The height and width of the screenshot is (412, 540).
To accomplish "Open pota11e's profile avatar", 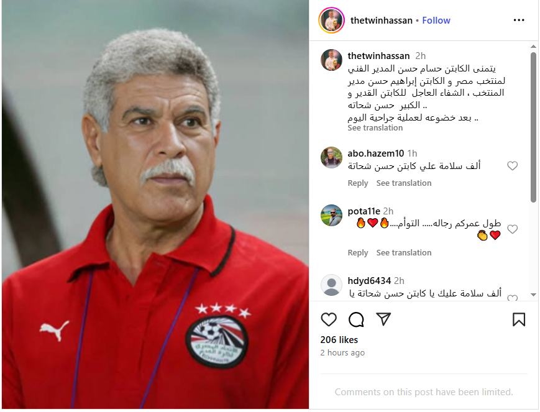I will tap(331, 215).
